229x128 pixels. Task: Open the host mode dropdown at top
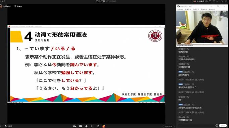(200, 1)
